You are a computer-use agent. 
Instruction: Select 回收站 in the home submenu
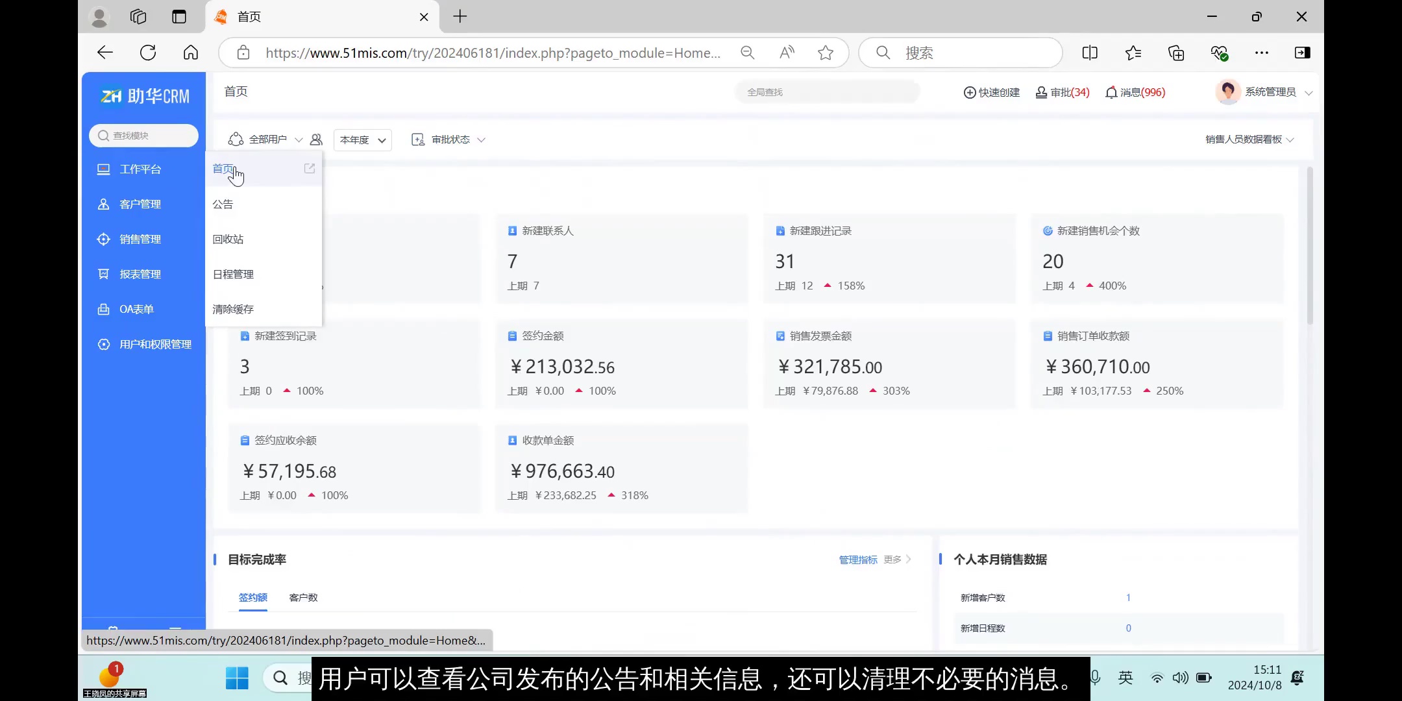(x=228, y=239)
